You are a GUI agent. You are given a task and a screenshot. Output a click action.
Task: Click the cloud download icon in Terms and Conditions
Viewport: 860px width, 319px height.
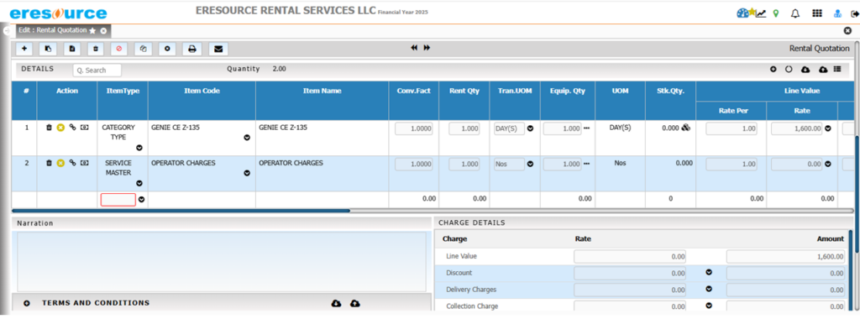pos(337,303)
